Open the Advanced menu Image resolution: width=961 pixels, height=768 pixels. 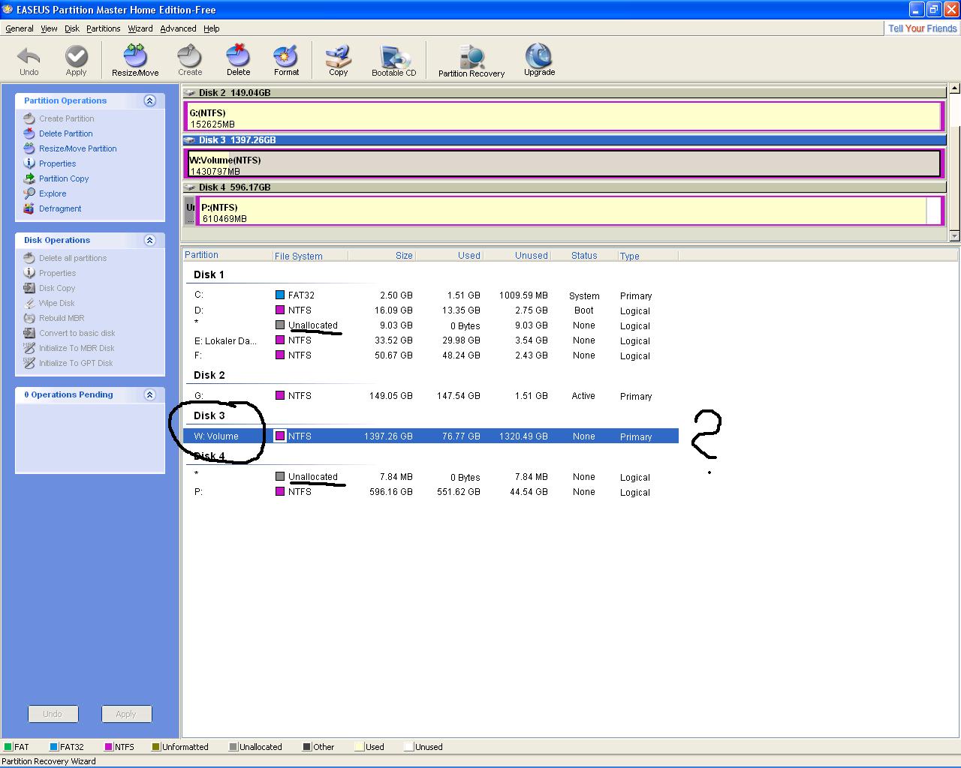click(179, 28)
